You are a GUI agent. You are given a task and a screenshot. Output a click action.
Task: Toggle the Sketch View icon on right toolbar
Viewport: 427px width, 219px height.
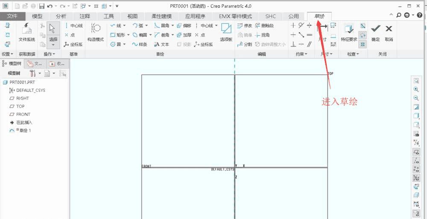(x=416, y=187)
